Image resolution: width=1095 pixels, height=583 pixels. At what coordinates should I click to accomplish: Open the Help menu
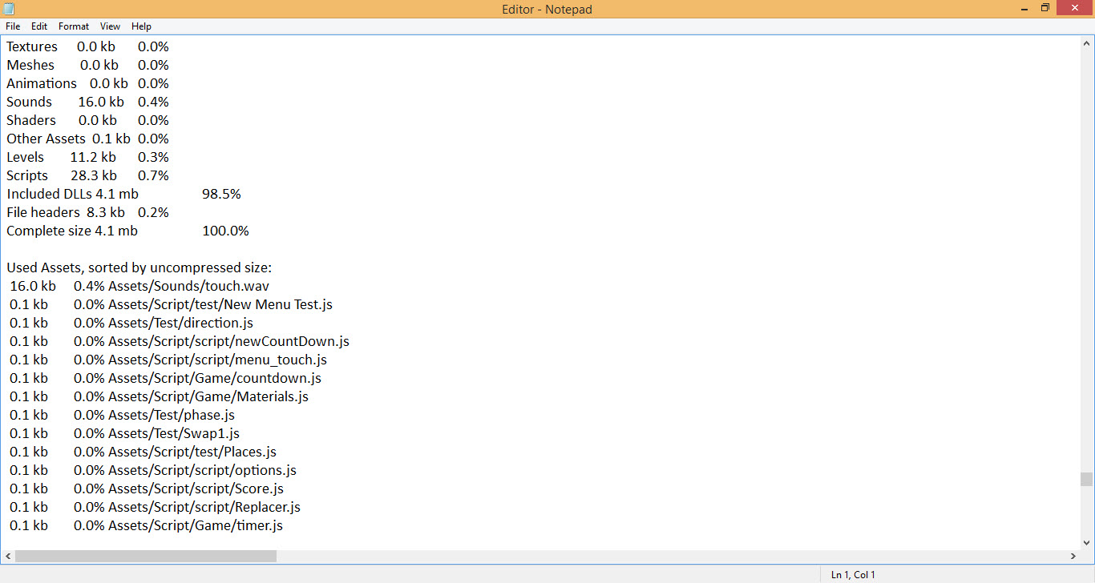tap(141, 26)
